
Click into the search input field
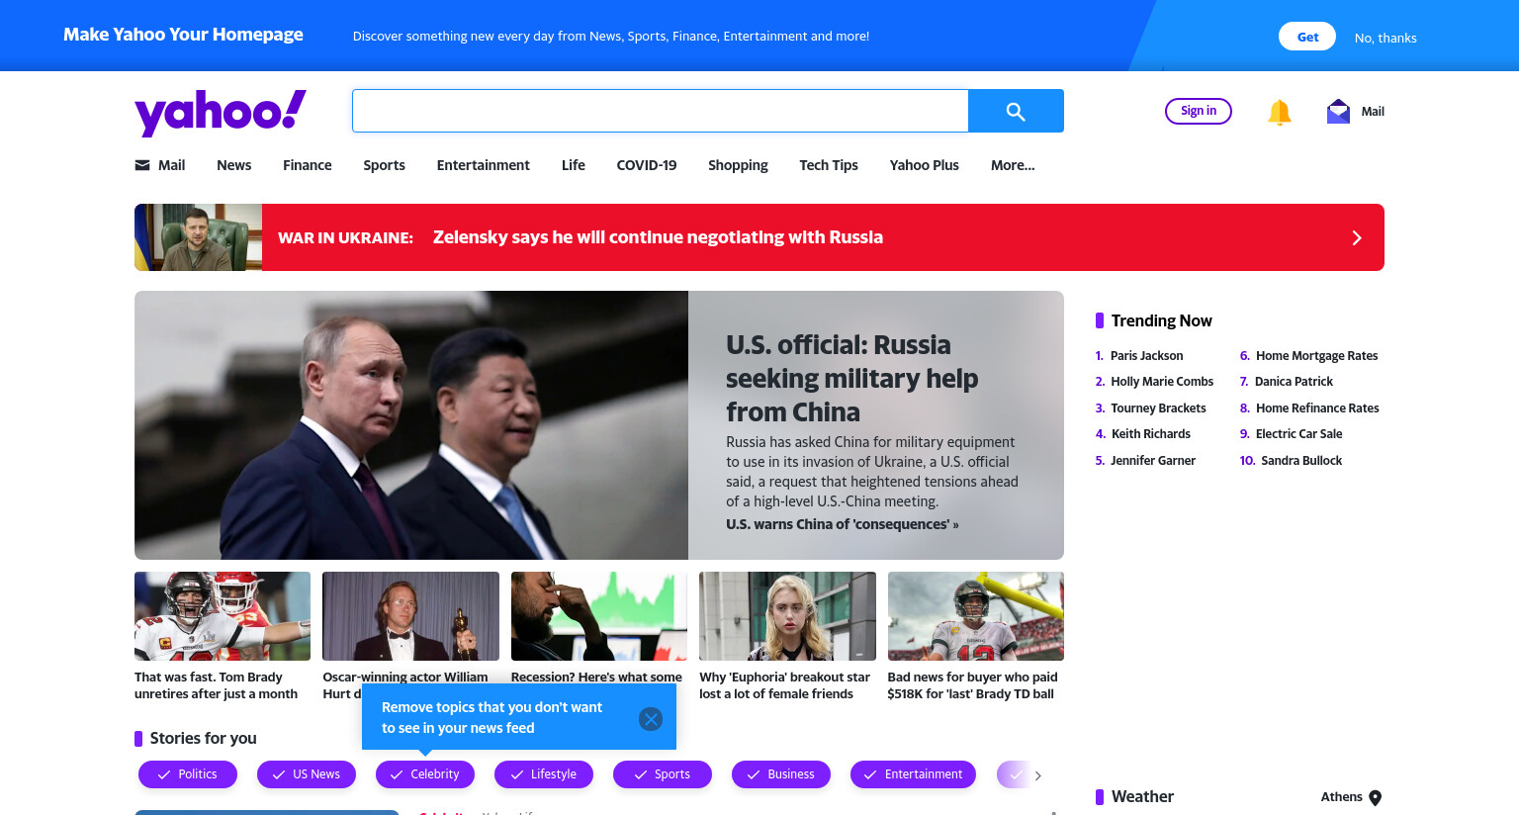pyautogui.click(x=660, y=111)
